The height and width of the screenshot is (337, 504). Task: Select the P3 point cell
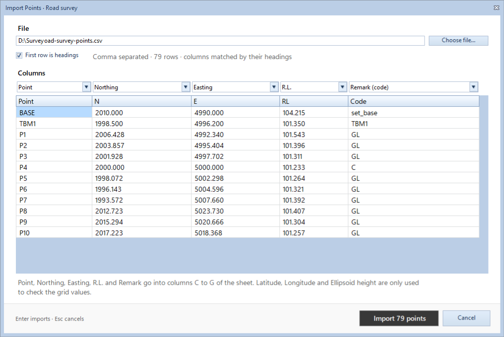pos(54,156)
